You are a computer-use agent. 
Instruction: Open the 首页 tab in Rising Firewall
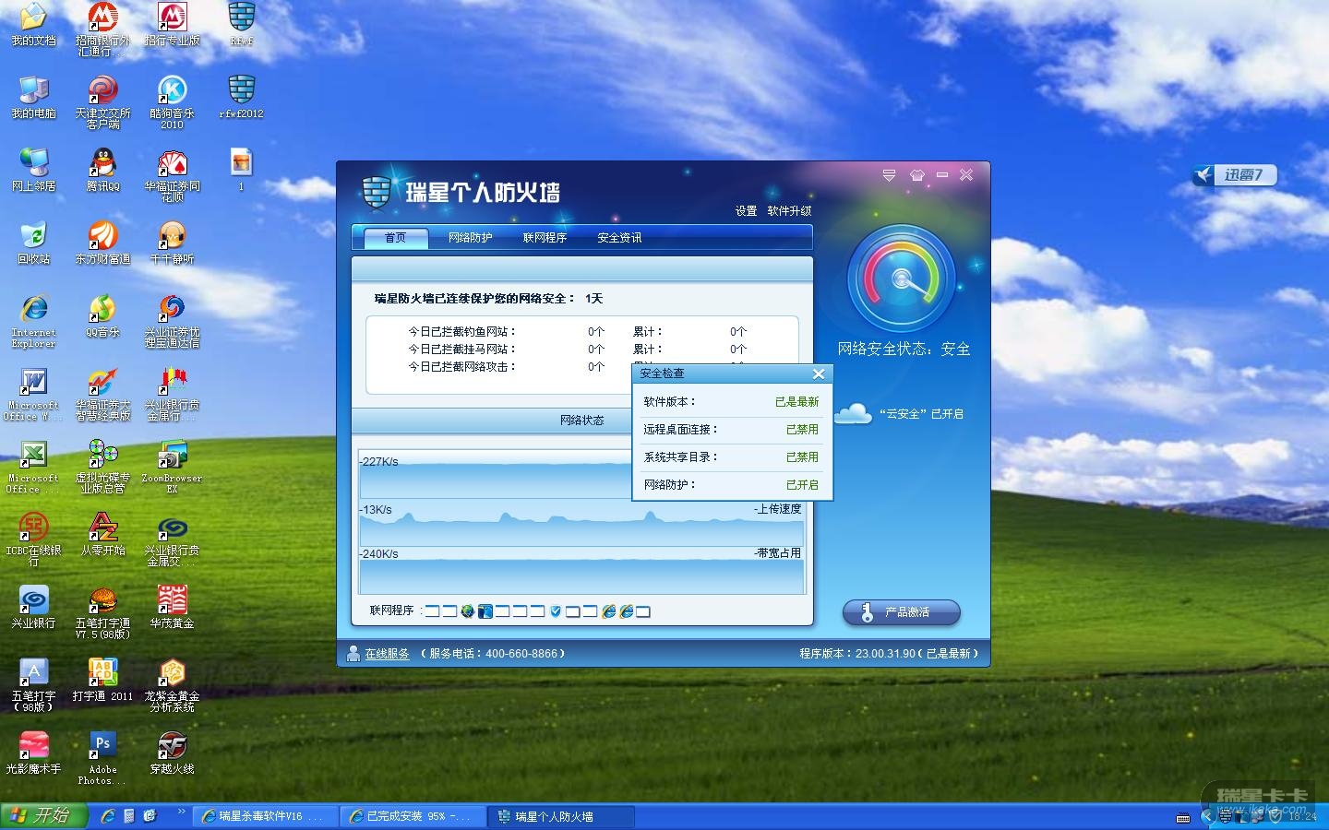(x=394, y=238)
